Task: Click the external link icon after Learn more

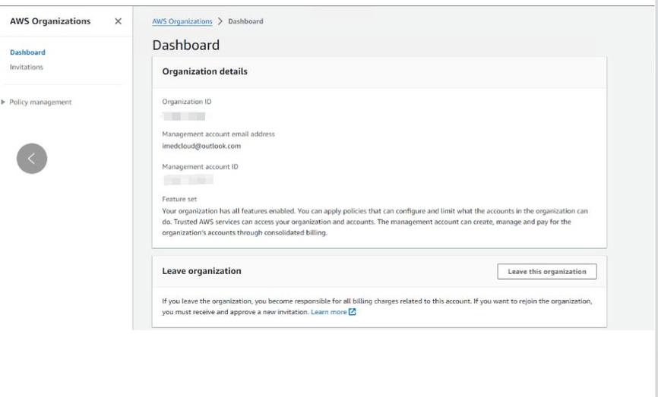Action: [x=353, y=312]
